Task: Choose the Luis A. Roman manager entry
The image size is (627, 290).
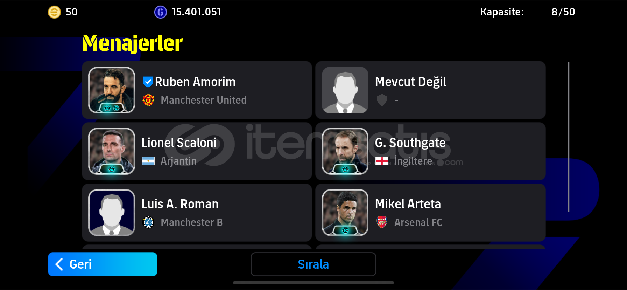Action: (x=197, y=213)
